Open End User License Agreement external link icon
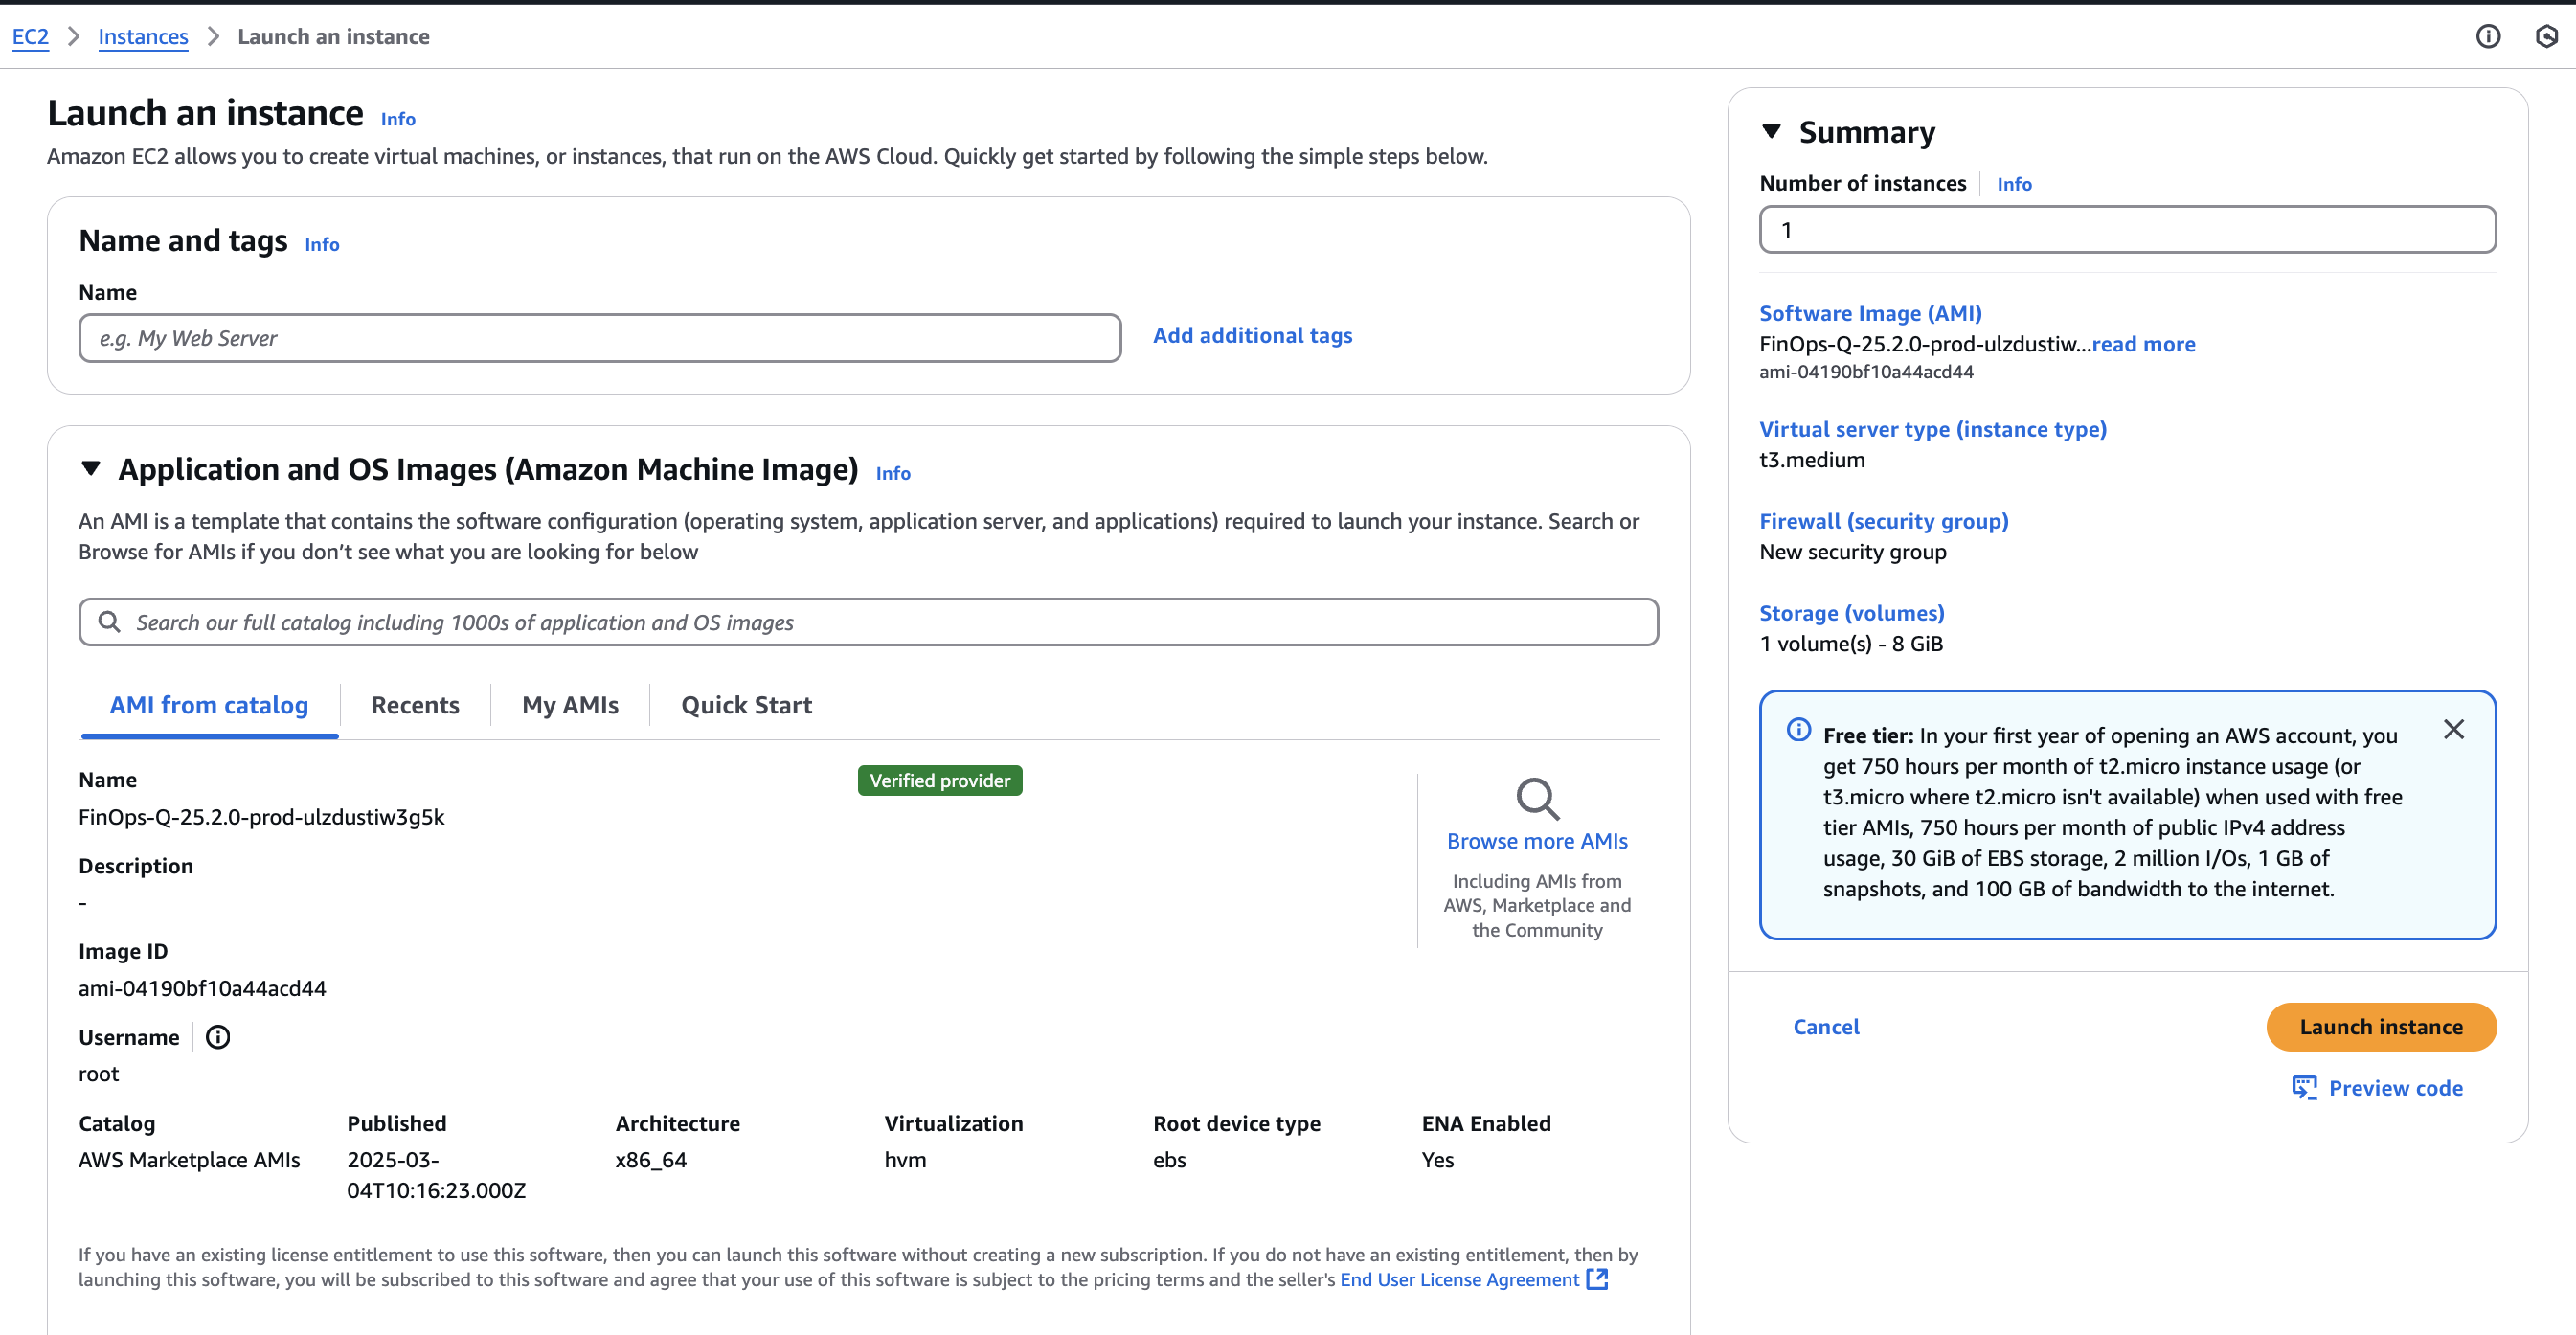 (1597, 1279)
